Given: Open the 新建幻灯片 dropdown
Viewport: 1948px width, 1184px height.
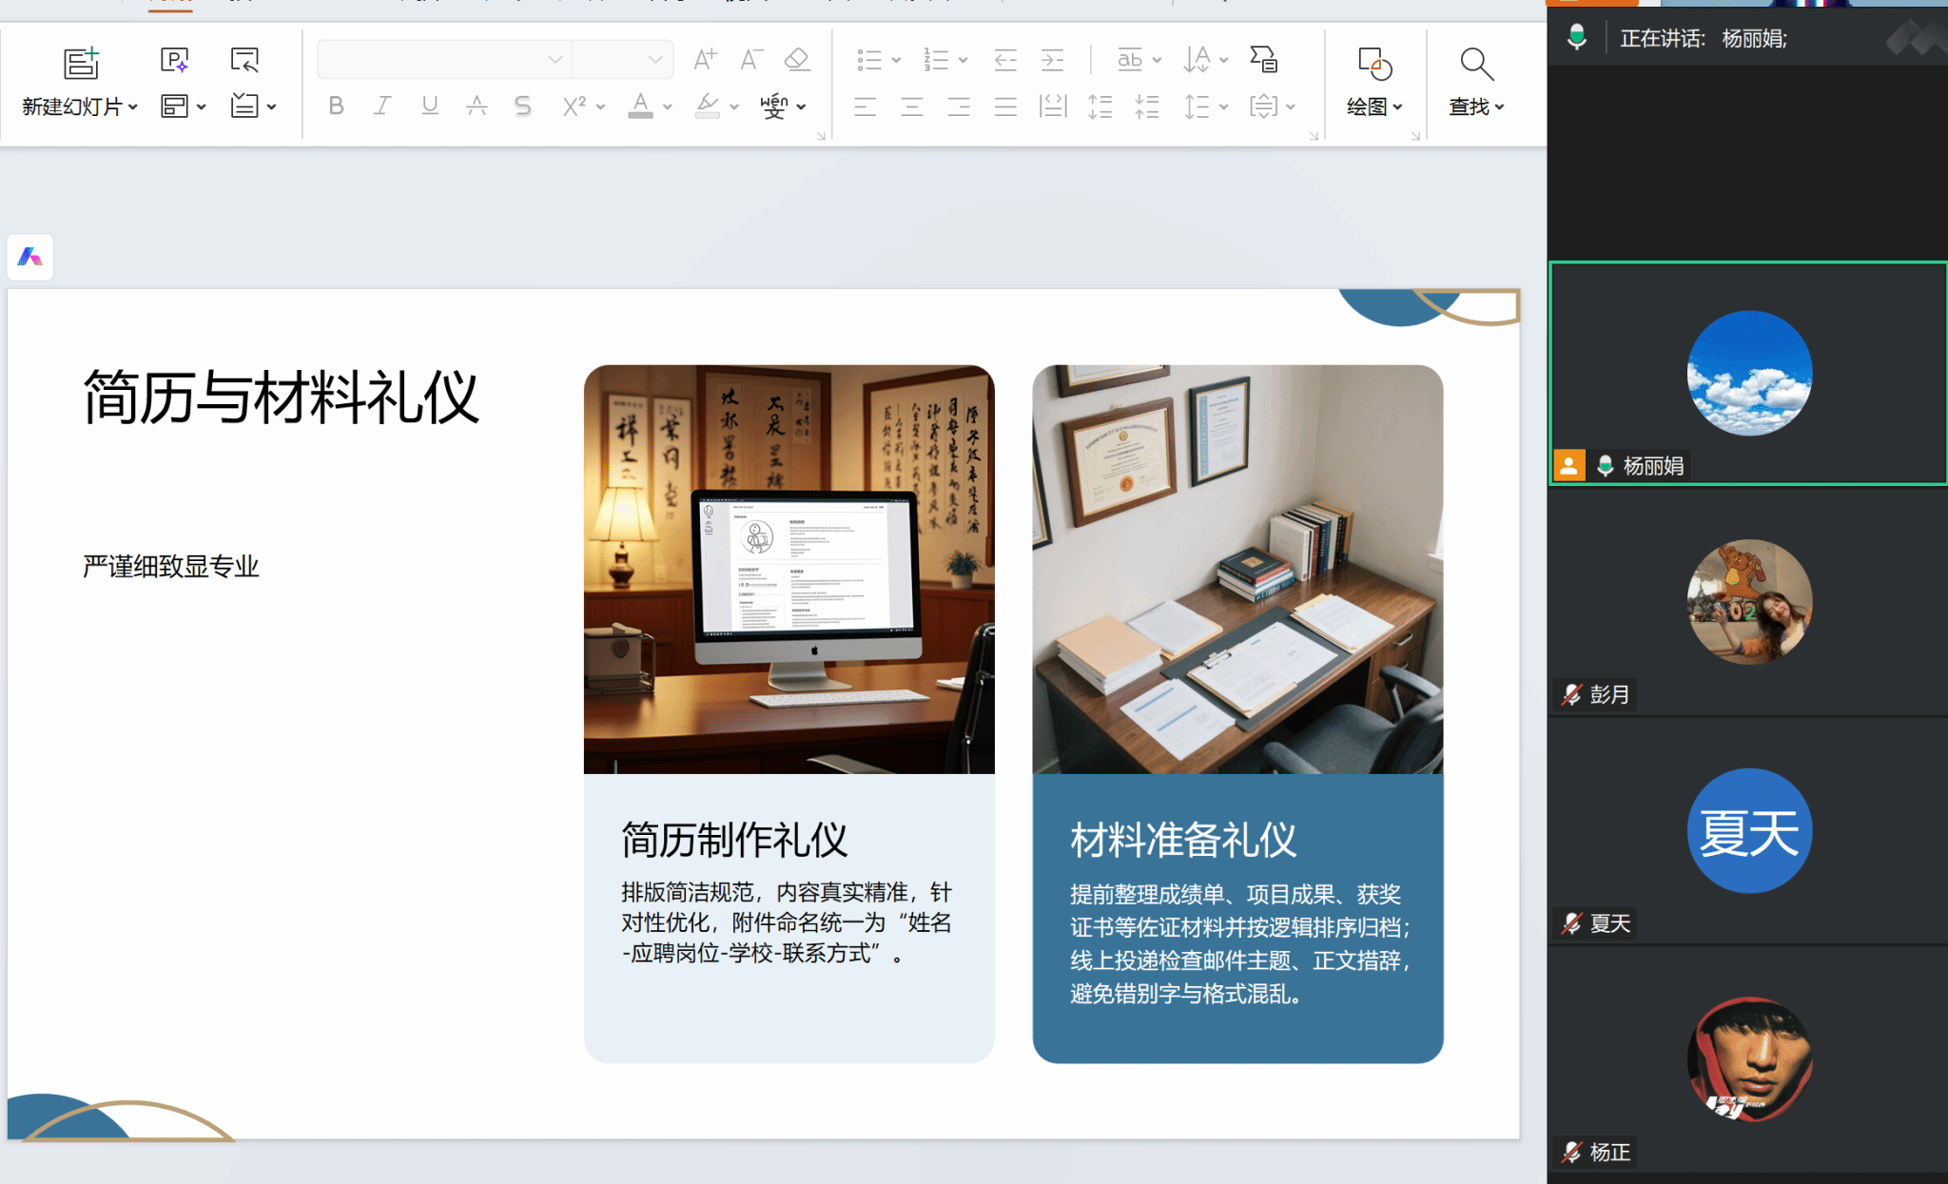Looking at the screenshot, I should (x=80, y=107).
